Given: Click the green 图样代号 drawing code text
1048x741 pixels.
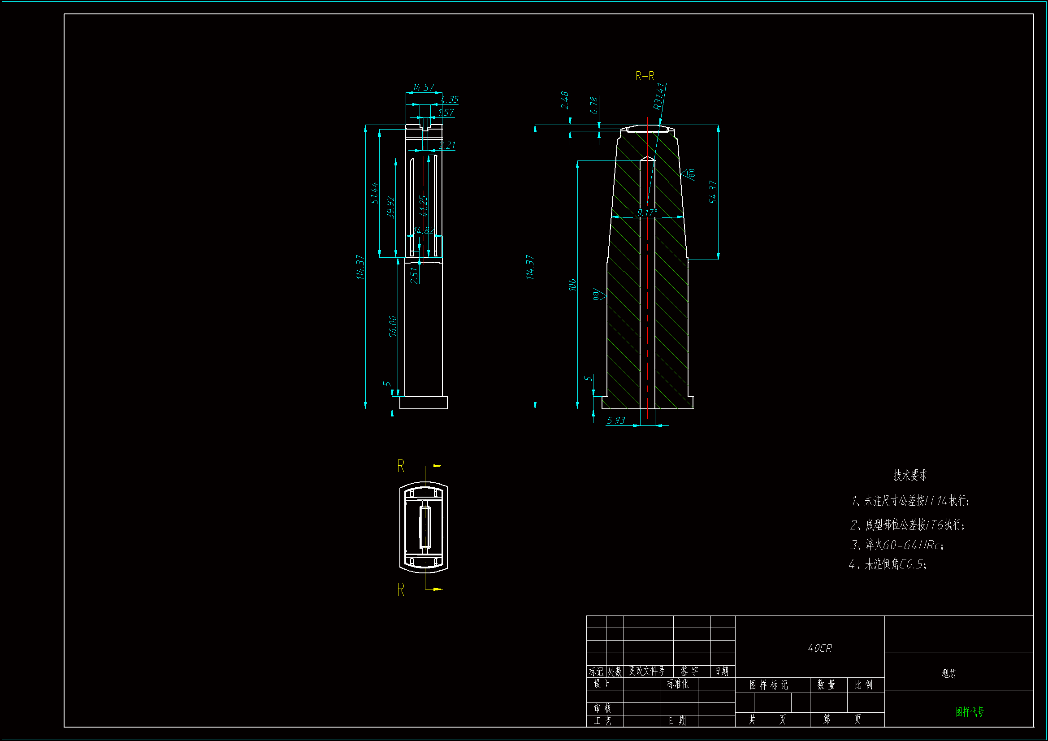Looking at the screenshot, I should click(x=970, y=711).
